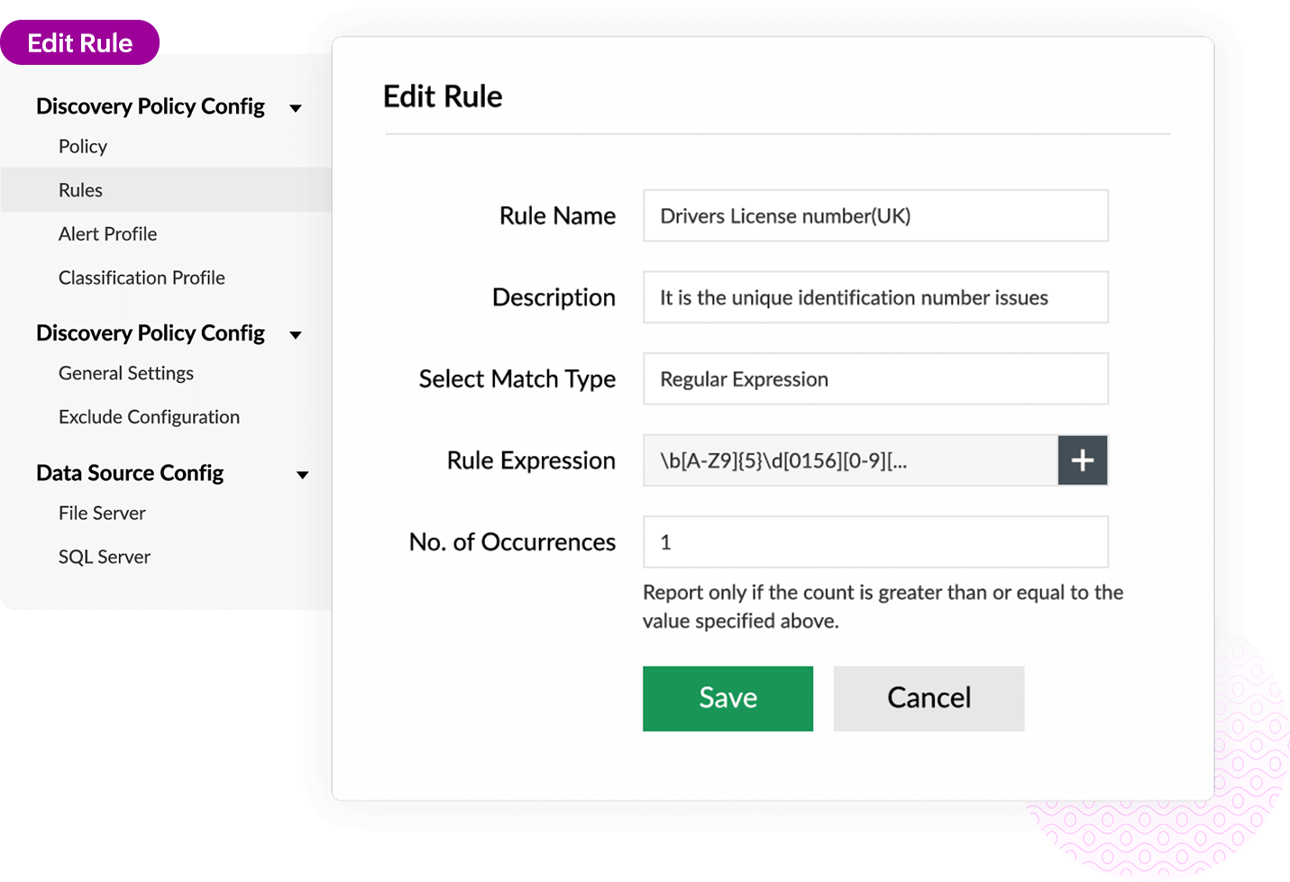1290x882 pixels.
Task: Open the Select Match Type dropdown
Action: tap(875, 378)
